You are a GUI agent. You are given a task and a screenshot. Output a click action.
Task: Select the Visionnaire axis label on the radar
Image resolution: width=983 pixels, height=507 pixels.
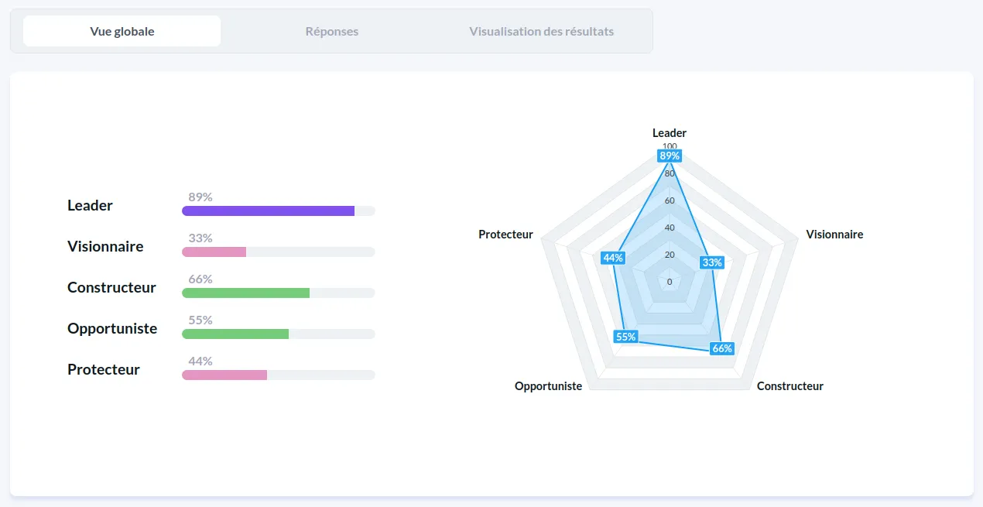click(x=834, y=234)
